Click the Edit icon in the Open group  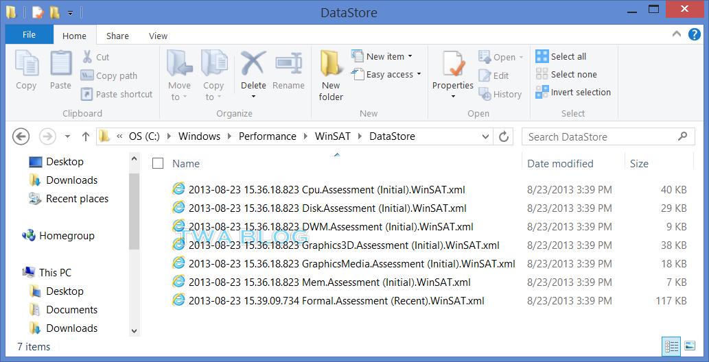485,75
